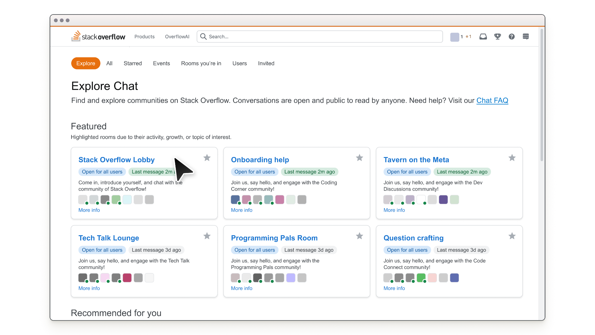
Task: Open the inbox icon in header
Action: click(483, 36)
